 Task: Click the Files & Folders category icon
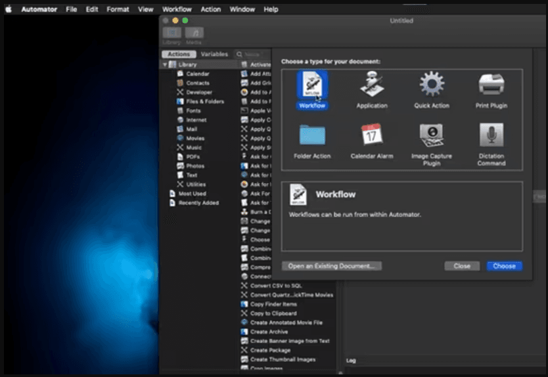pyautogui.click(x=180, y=101)
